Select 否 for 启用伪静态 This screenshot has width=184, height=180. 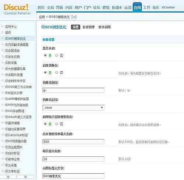pyautogui.click(x=57, y=72)
